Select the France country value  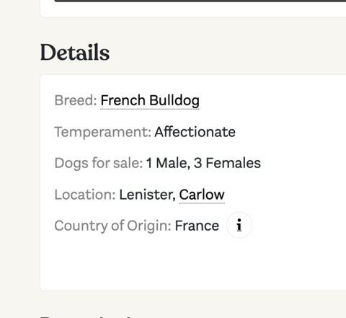[x=197, y=226]
